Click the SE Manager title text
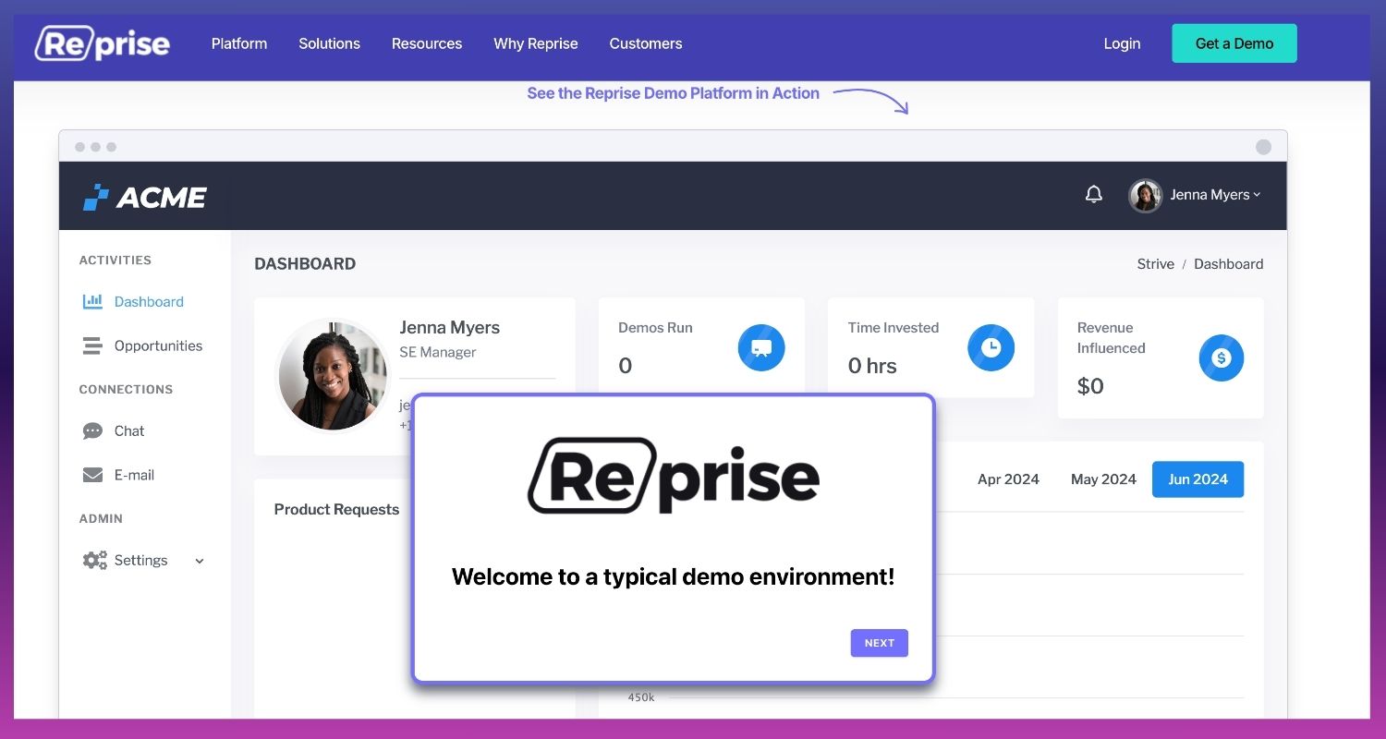1386x739 pixels. coord(438,352)
